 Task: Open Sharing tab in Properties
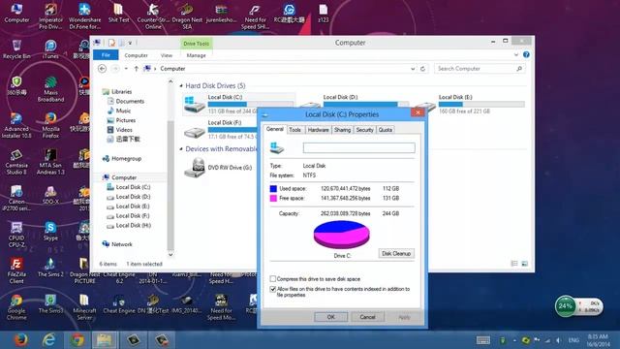tap(342, 130)
